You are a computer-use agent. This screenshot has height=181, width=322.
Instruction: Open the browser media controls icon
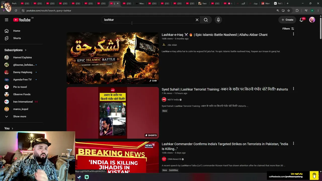coord(306,11)
